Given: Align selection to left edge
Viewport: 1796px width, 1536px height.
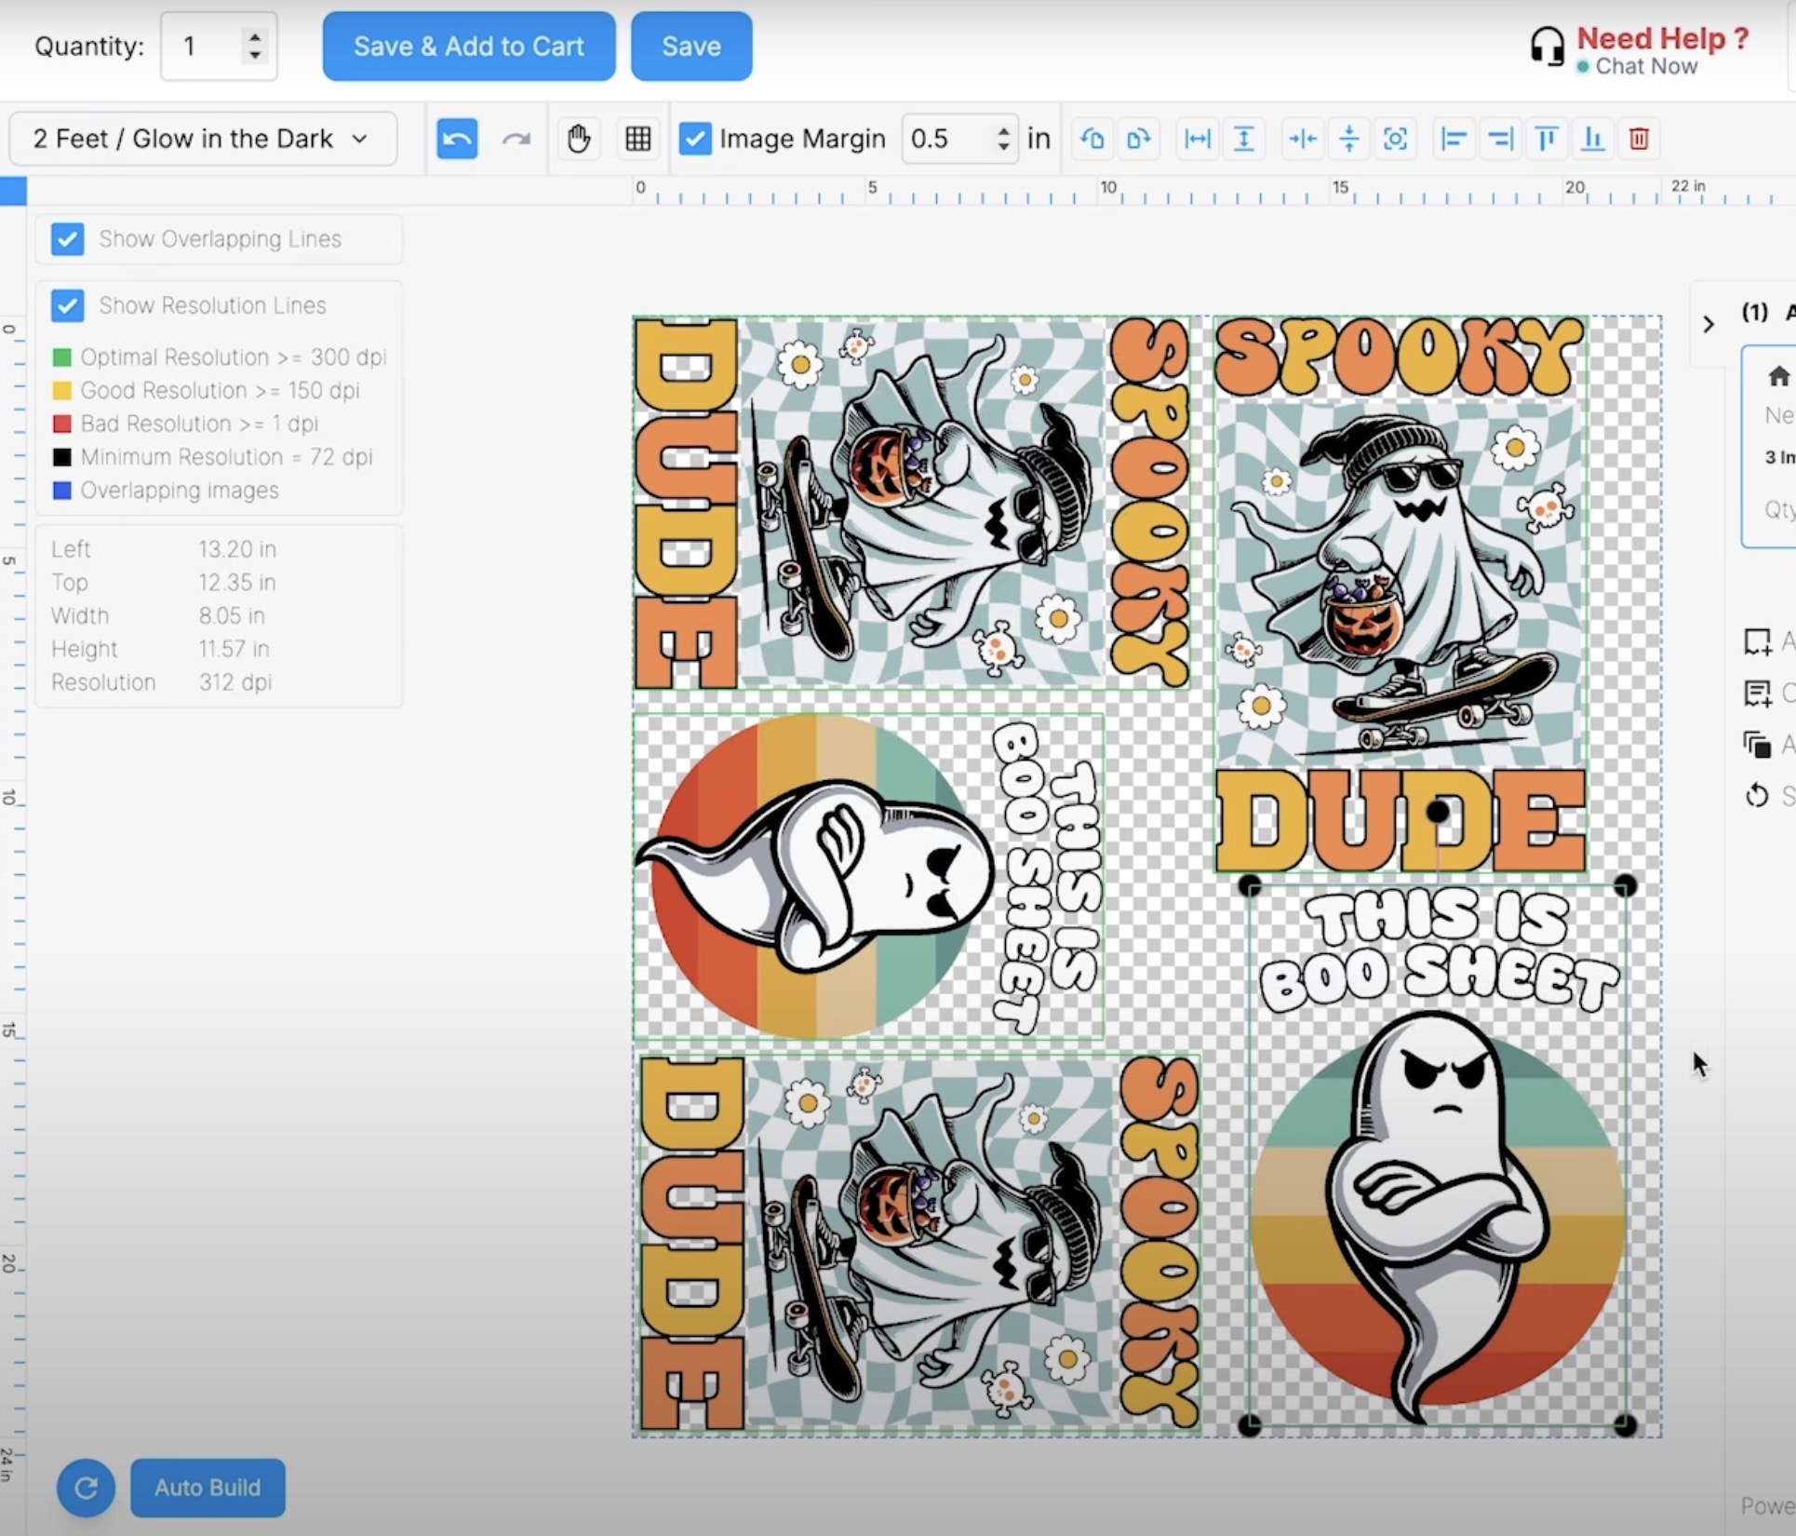Looking at the screenshot, I should click(1453, 140).
